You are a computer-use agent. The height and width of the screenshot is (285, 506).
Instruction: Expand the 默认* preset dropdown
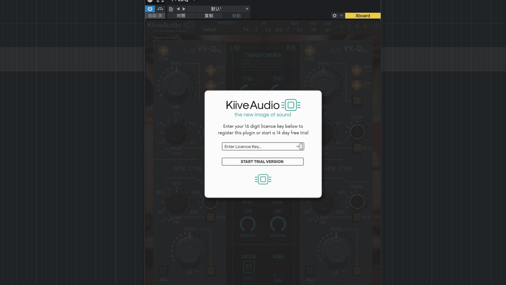(247, 9)
